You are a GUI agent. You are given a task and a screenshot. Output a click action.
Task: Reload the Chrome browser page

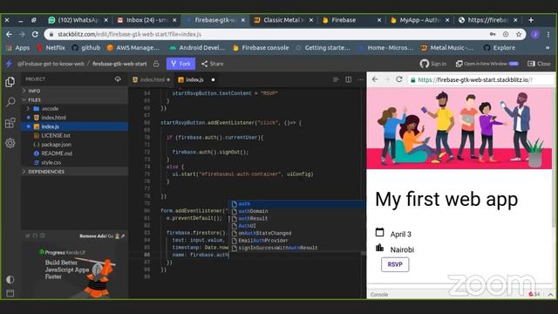[35, 34]
